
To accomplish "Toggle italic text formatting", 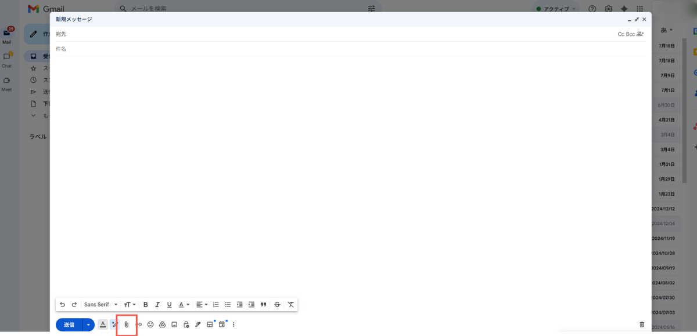I will 157,305.
